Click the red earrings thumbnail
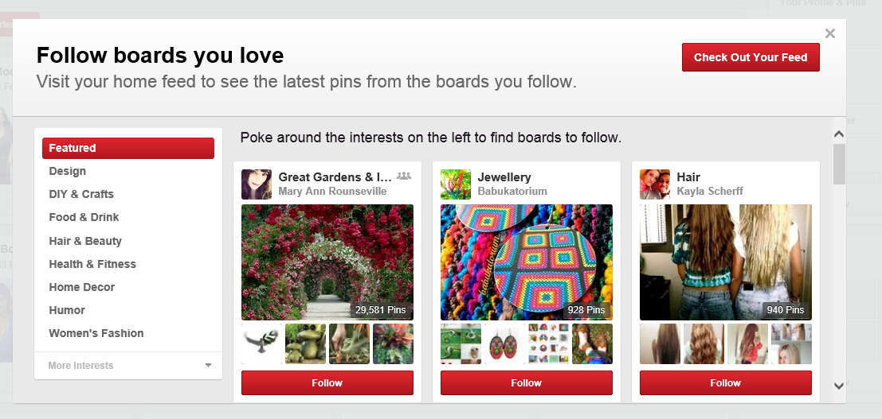Image resolution: width=882 pixels, height=419 pixels. click(504, 343)
